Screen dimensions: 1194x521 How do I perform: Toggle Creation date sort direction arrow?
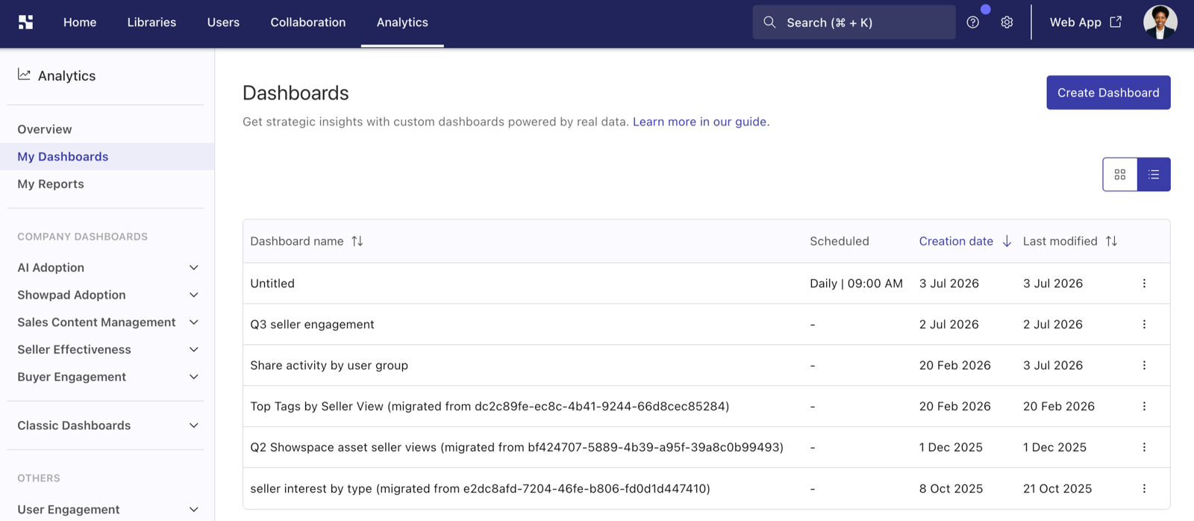point(1007,241)
